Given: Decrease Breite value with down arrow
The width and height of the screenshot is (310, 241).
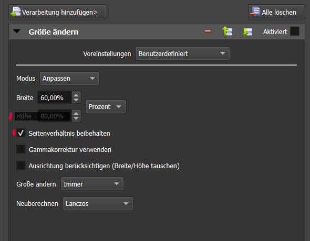Looking at the screenshot, I should click(76, 100).
